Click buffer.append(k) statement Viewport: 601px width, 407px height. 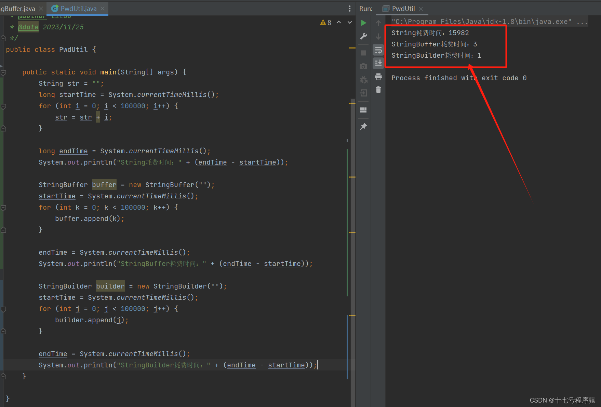coord(90,219)
